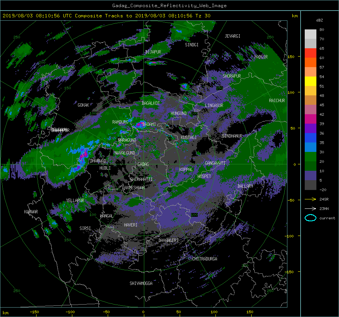Select the DHARWAD label
The width and height of the screenshot is (339, 317).
98,161
